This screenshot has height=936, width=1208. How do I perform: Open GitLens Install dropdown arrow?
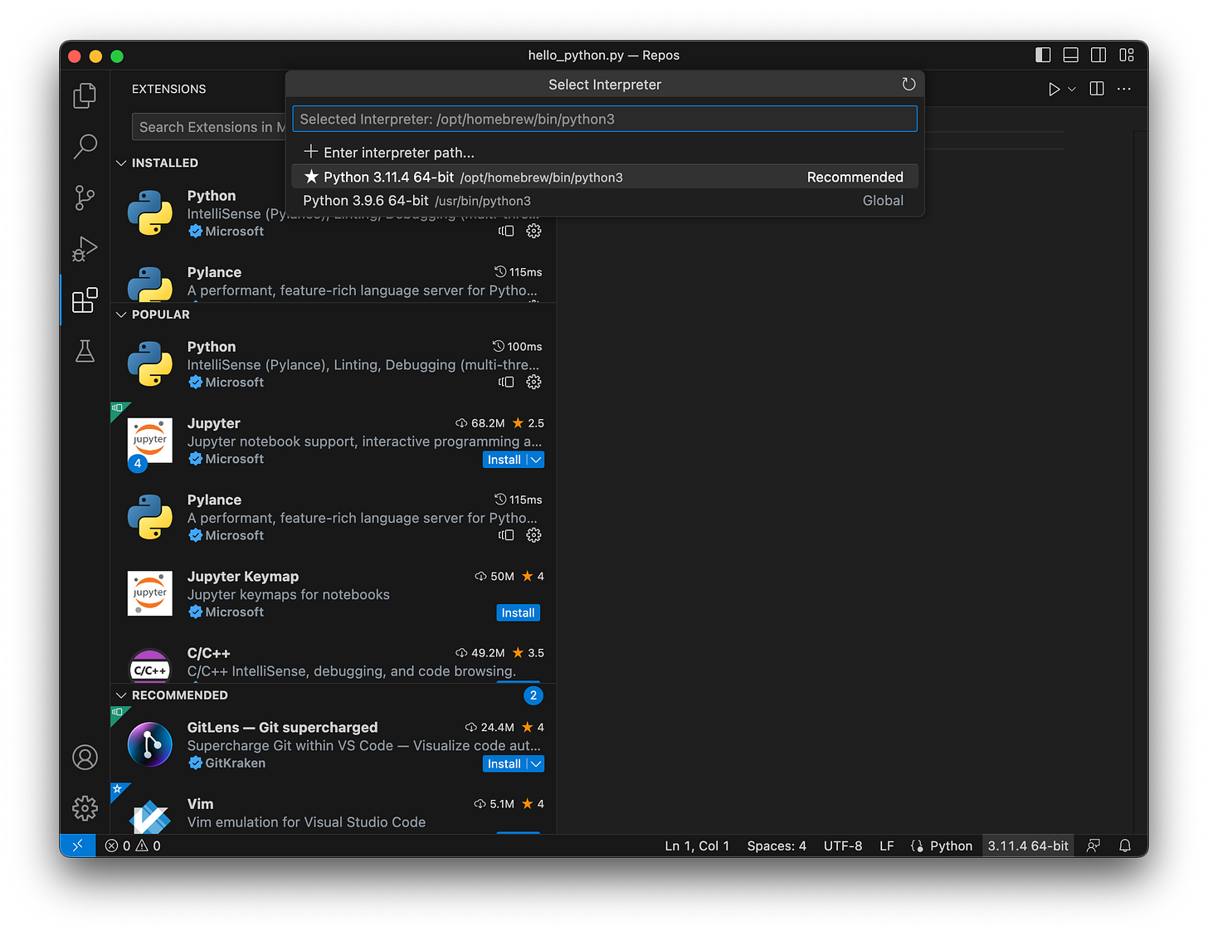pyautogui.click(x=536, y=764)
